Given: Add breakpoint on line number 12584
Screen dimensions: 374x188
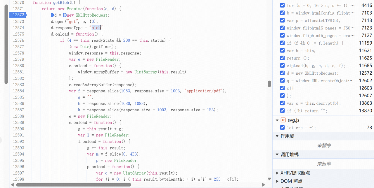Looking at the screenshot, I should coord(18,91).
